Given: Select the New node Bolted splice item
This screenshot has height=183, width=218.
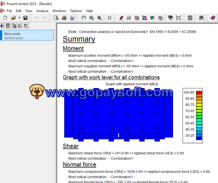Looking at the screenshot, I should pos(27,35).
